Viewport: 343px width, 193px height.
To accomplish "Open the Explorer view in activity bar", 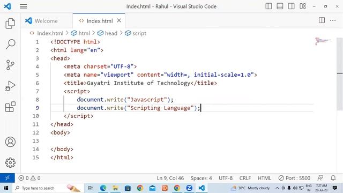I will [10, 23].
